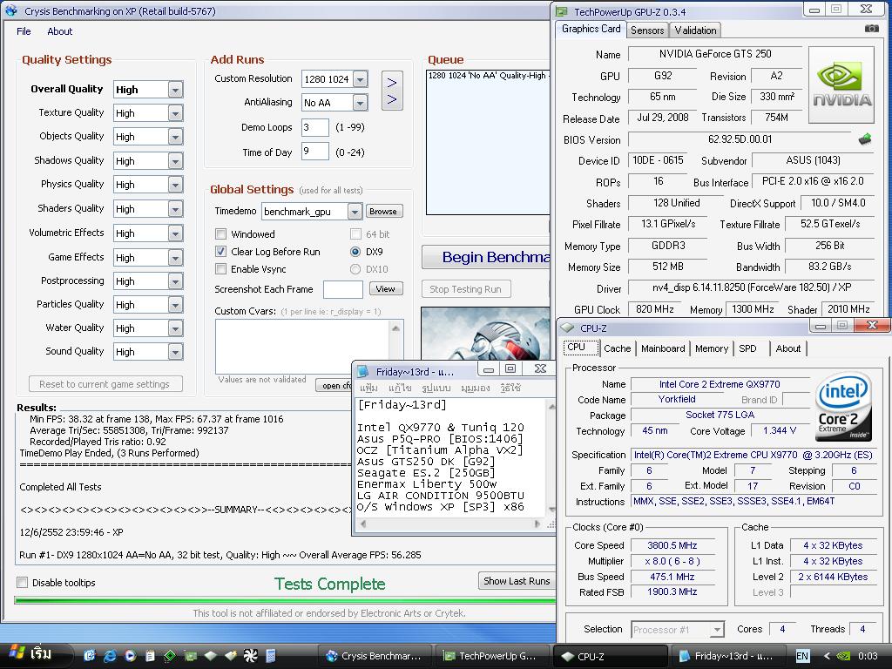Open the CPU-Z SPD tab

point(747,348)
